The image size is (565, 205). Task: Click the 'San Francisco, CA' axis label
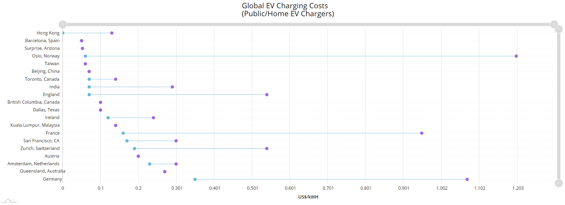(41, 141)
